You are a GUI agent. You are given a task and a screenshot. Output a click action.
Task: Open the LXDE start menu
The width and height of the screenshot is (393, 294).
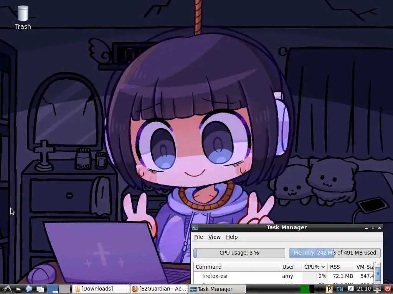click(x=7, y=289)
